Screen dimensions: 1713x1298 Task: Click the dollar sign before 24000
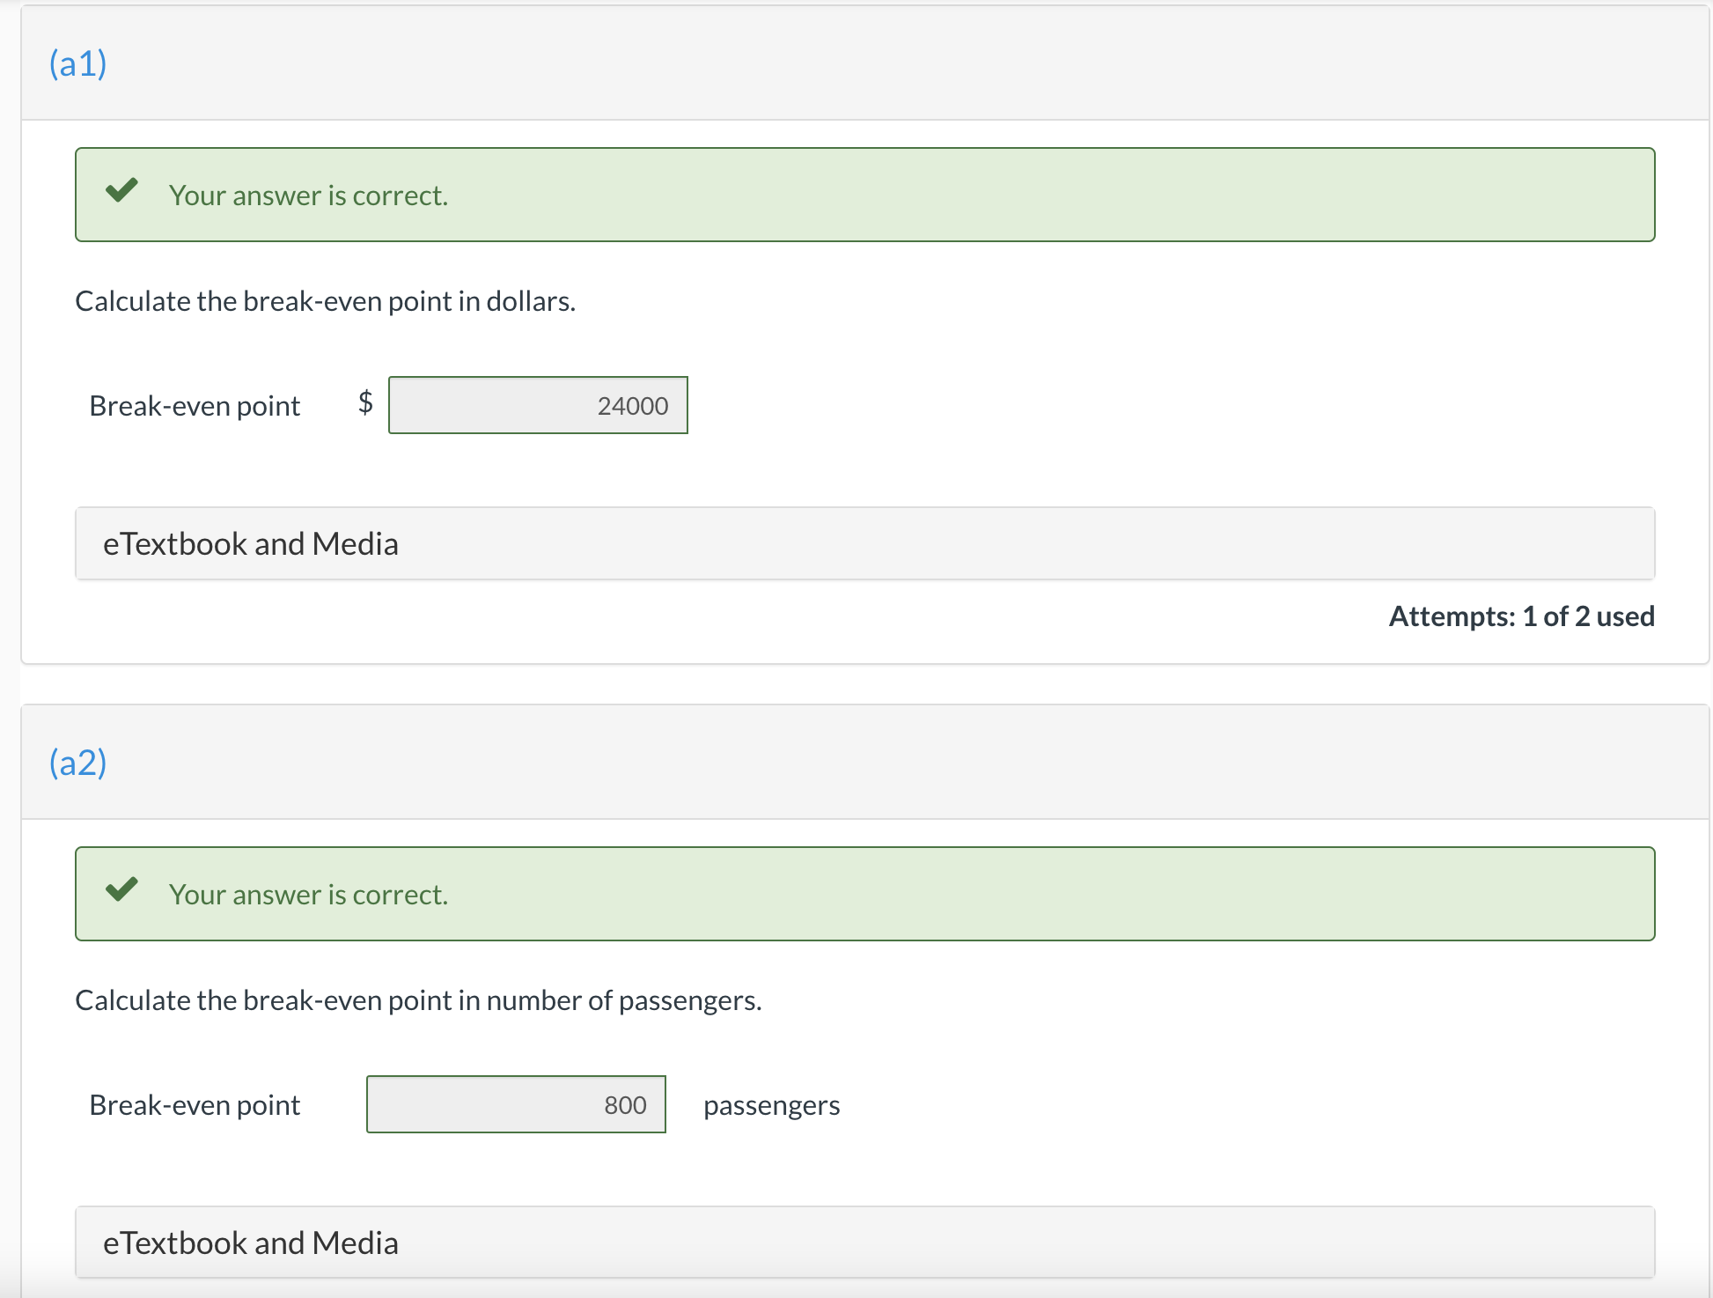point(365,402)
